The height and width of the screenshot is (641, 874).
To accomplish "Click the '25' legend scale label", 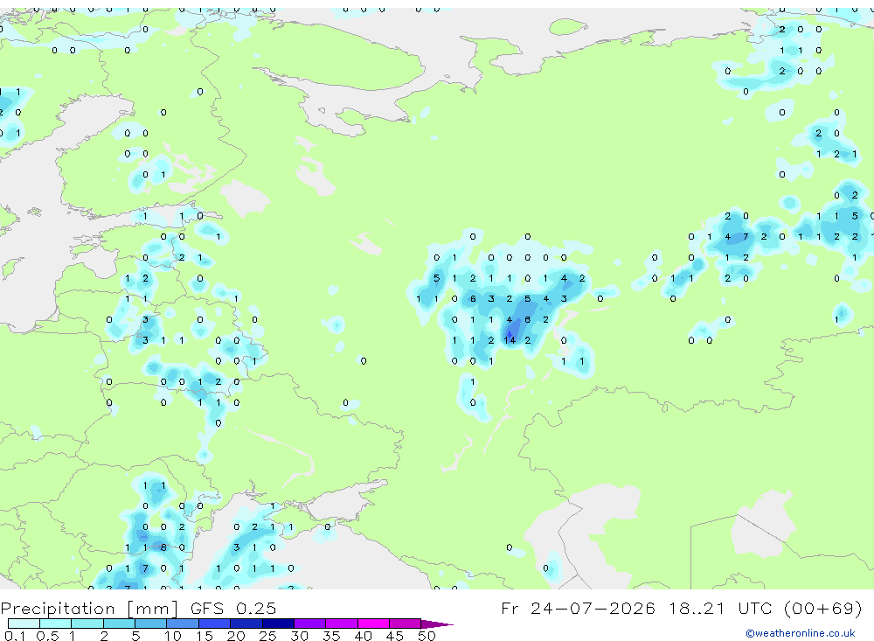I will click(x=267, y=636).
